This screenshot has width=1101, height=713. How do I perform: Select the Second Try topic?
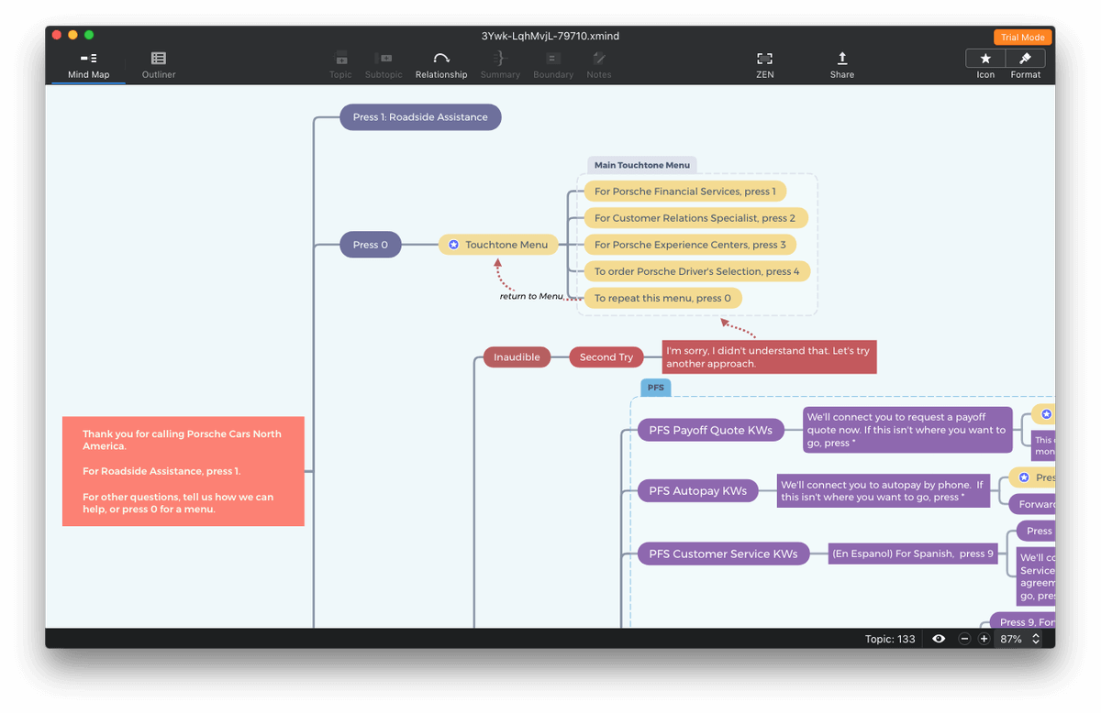pyautogui.click(x=606, y=357)
